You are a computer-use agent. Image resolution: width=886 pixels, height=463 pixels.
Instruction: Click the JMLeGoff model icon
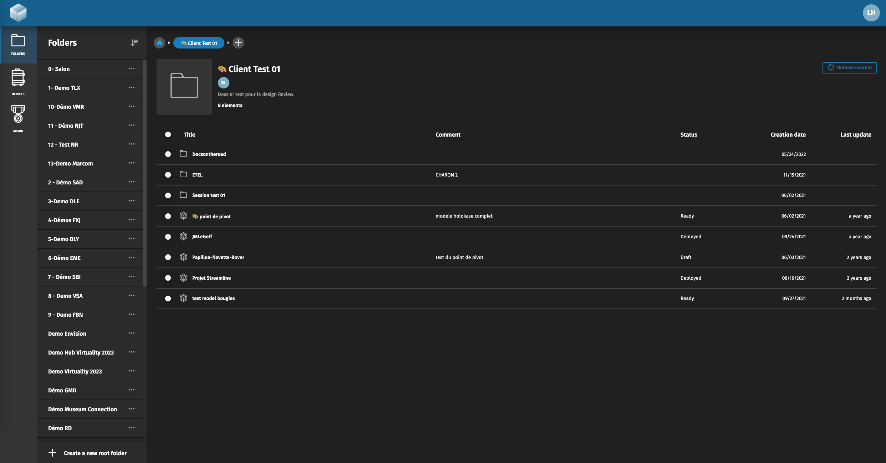click(x=183, y=236)
